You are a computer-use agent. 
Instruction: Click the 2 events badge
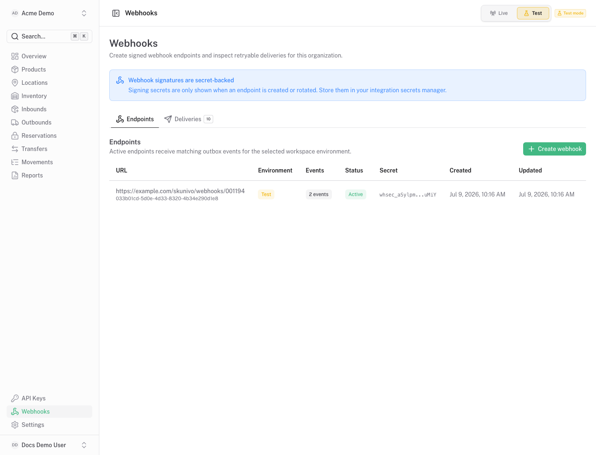click(x=319, y=194)
